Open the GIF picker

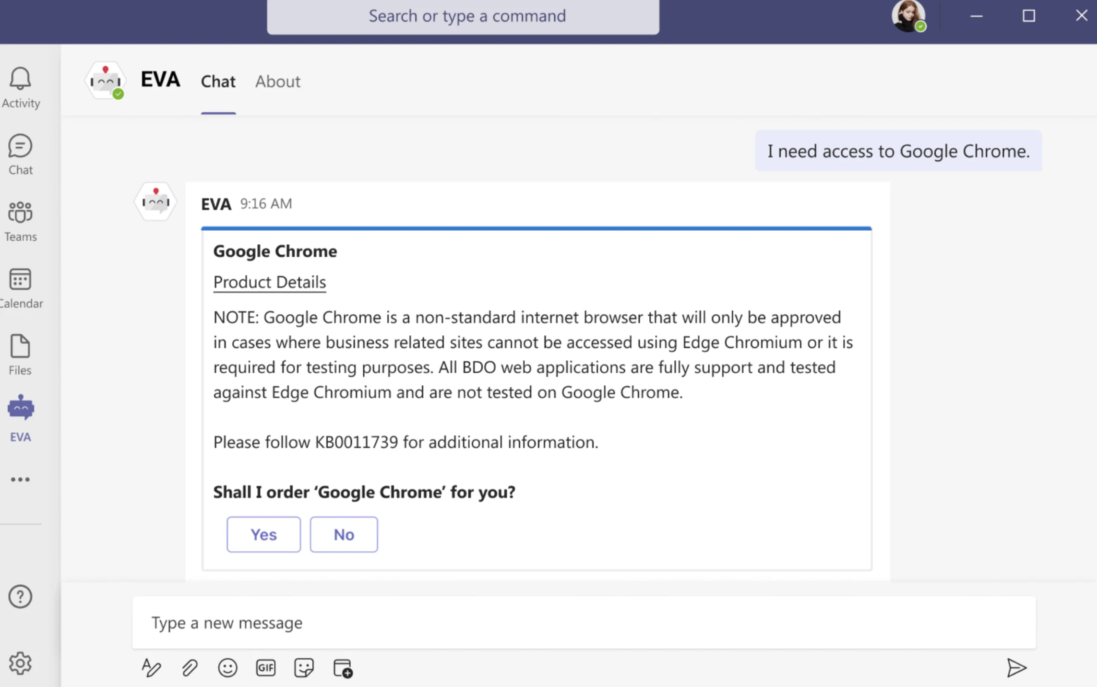click(265, 667)
